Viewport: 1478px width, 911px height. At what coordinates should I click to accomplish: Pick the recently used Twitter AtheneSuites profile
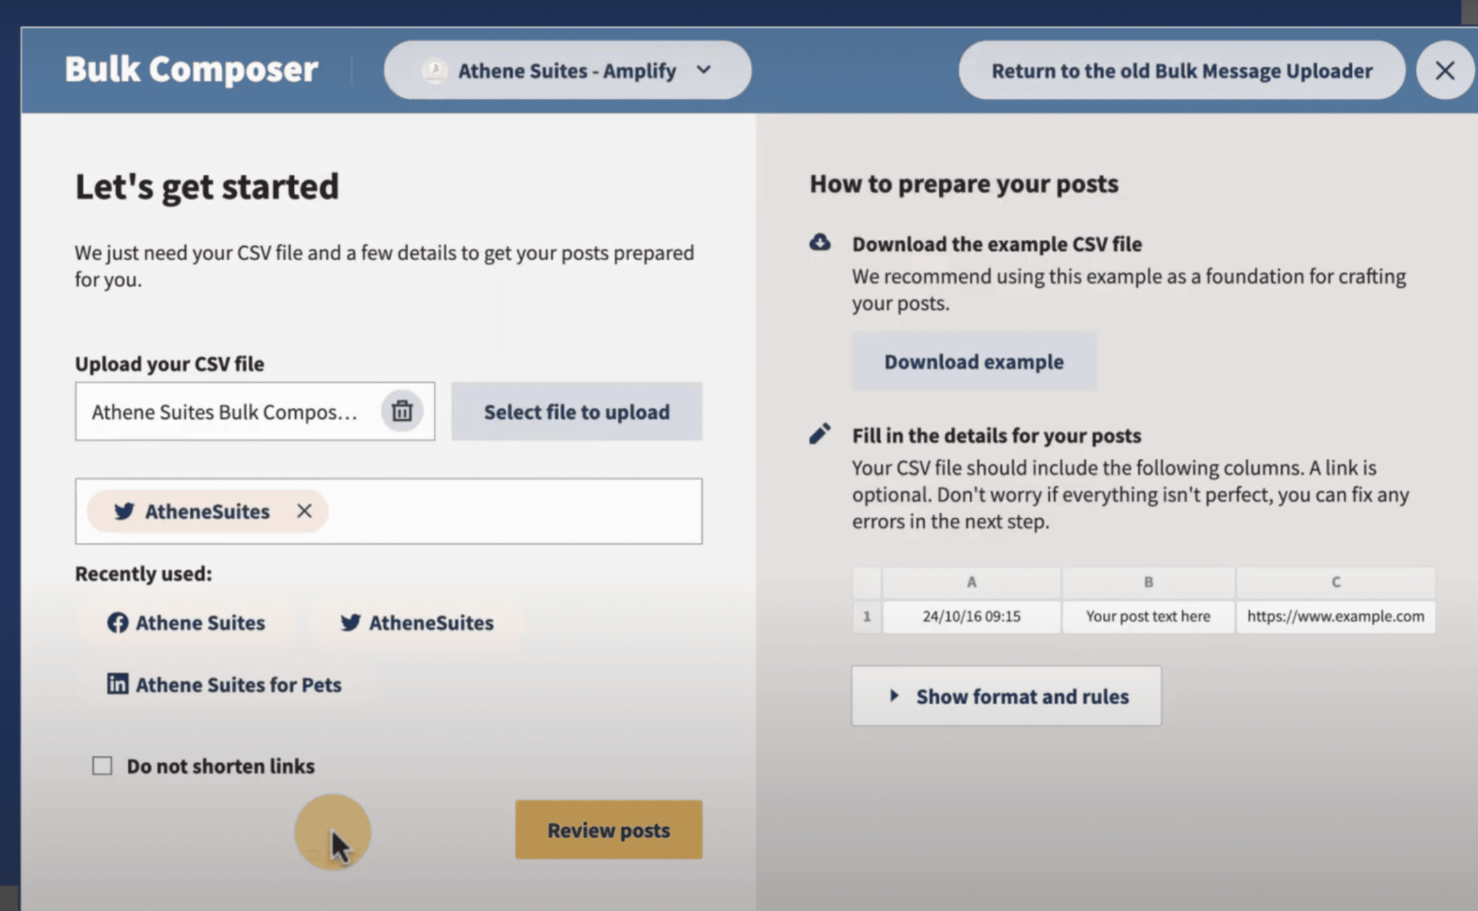click(x=417, y=623)
